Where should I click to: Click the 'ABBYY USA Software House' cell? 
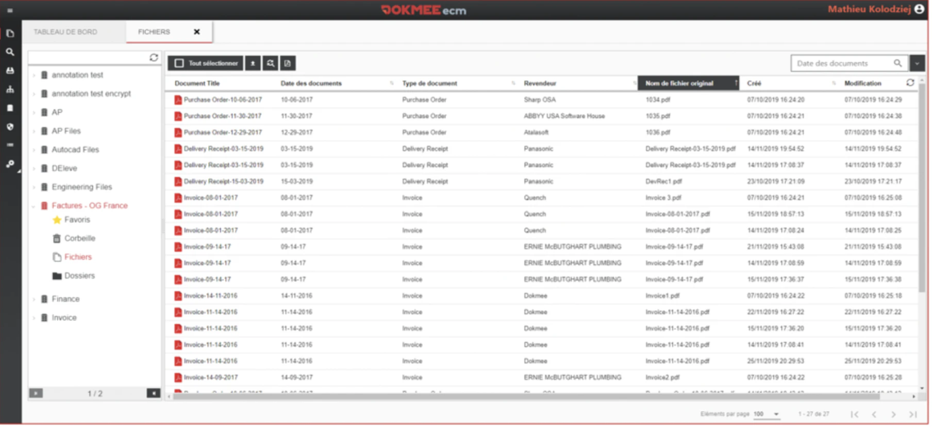click(564, 116)
